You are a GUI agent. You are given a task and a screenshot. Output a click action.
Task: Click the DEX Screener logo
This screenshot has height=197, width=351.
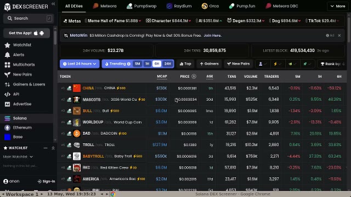[26, 7]
